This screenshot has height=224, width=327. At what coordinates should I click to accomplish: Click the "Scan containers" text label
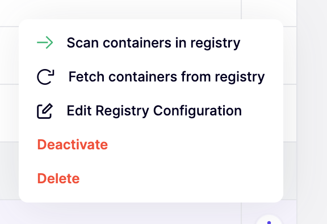click(119, 43)
